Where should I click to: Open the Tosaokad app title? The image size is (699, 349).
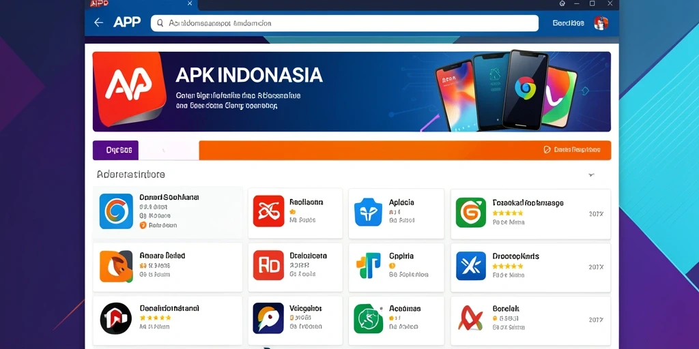coord(528,202)
